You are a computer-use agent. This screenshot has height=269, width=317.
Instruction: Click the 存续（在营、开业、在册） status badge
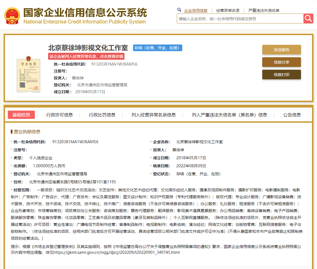coord(157,48)
